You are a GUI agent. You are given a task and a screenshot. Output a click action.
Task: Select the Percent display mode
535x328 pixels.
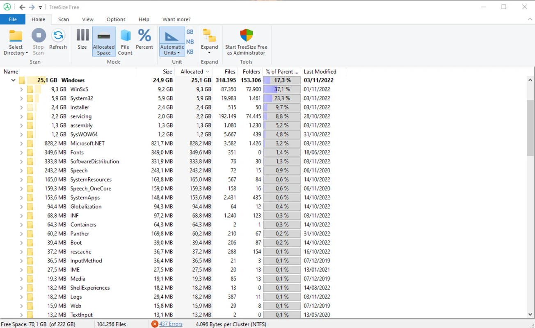coord(144,41)
